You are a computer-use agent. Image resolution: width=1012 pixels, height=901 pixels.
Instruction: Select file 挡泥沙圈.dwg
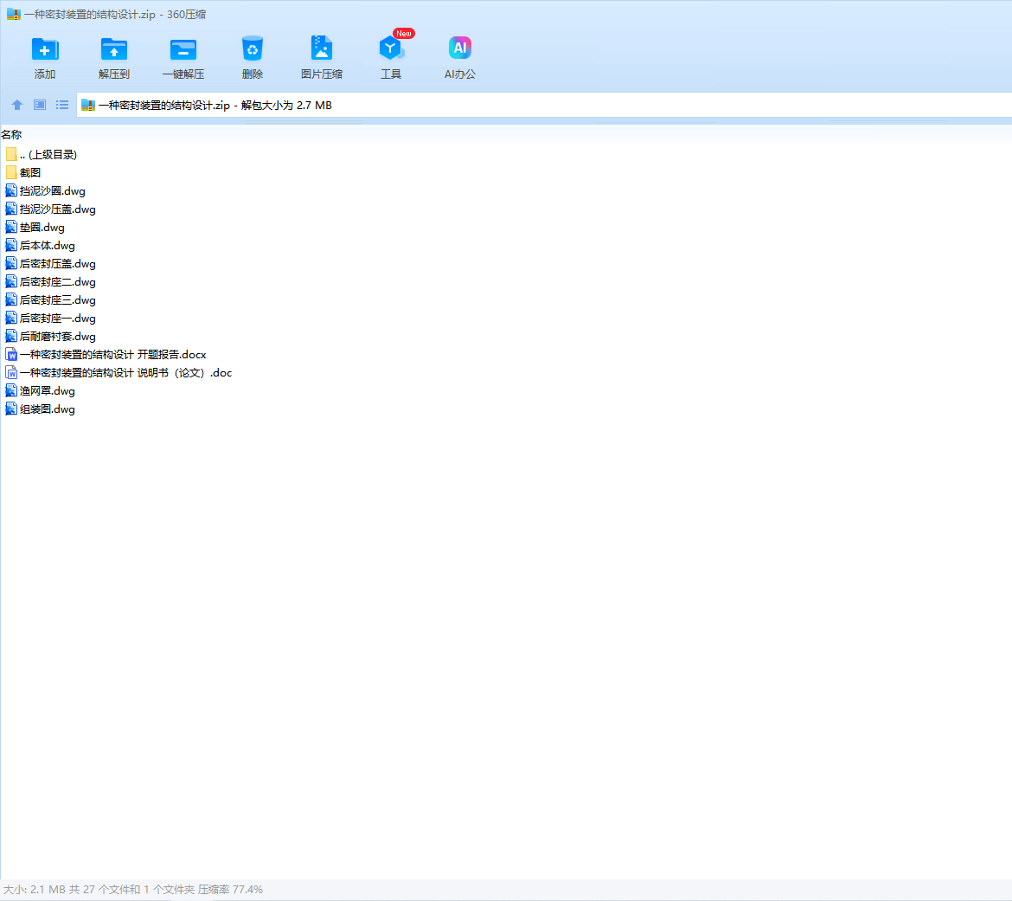pyautogui.click(x=45, y=190)
